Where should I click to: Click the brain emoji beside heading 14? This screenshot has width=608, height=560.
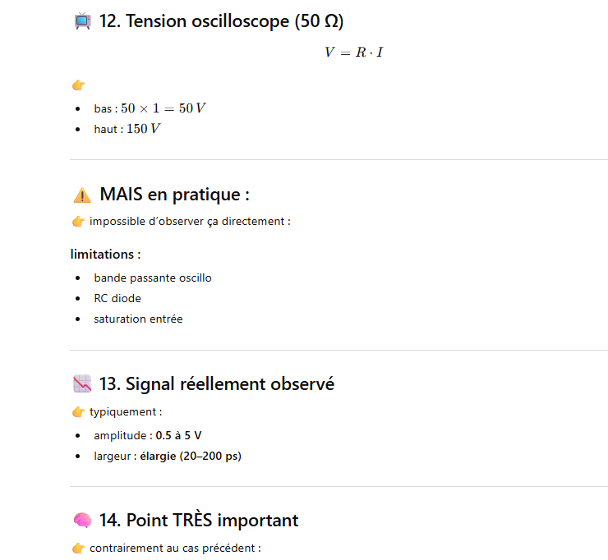pos(82,521)
